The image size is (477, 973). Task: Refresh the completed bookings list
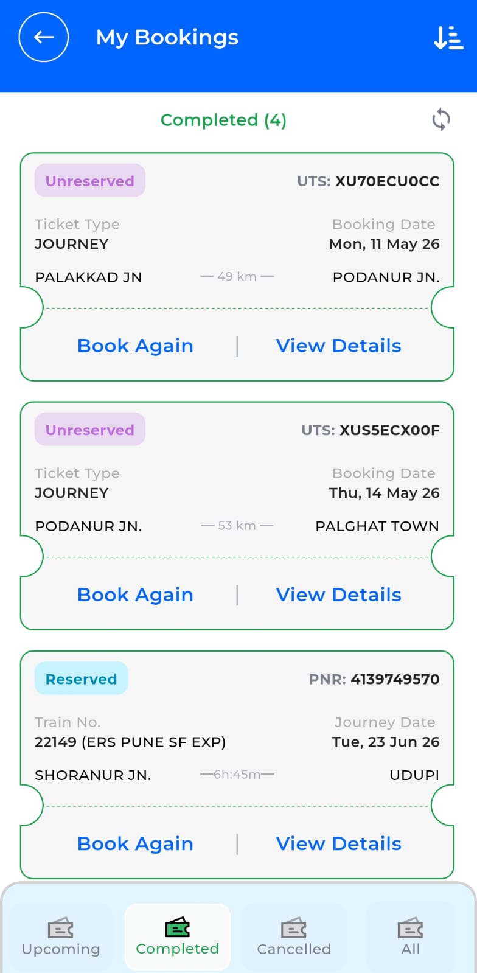(x=441, y=119)
